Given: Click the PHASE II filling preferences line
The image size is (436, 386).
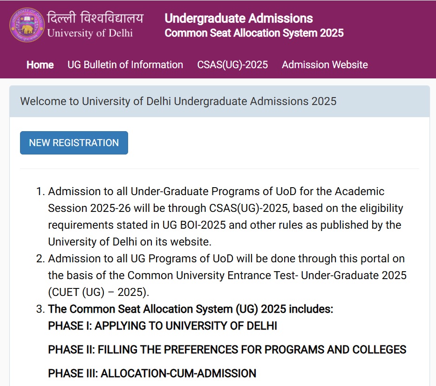Looking at the screenshot, I should pyautogui.click(x=227, y=349).
